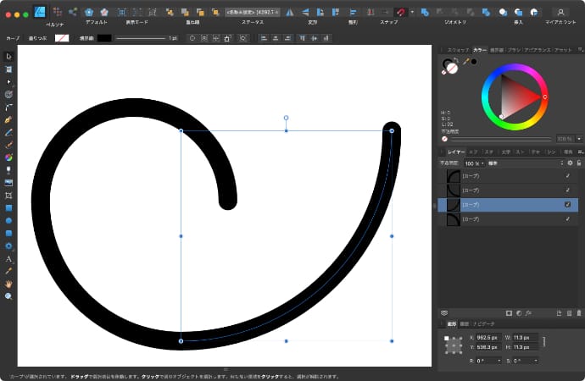
Task: Click the black stroke color swatch
Action: click(x=104, y=38)
